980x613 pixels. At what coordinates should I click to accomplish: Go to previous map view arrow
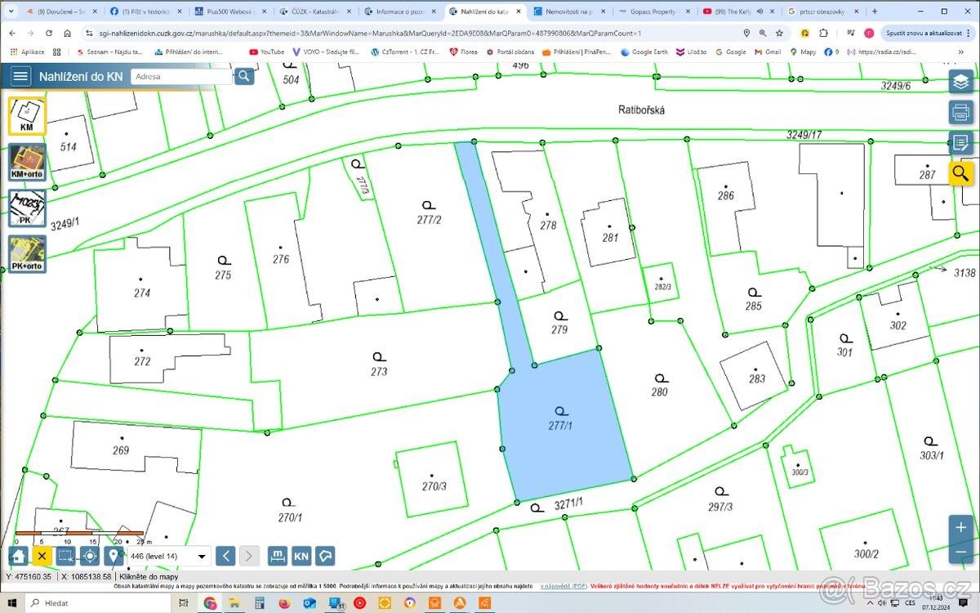(226, 557)
